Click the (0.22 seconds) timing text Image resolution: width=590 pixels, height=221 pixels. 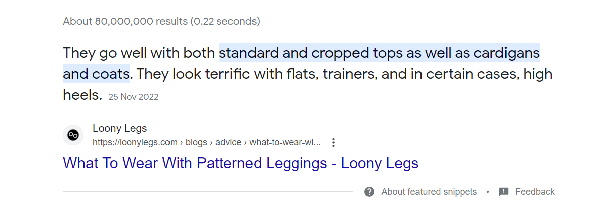click(x=225, y=21)
